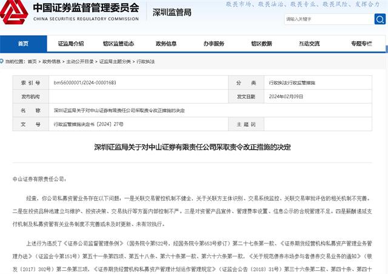
Task: Click the CHINA SECURITIES REGULATORY COMMISSION subtitle
Action: (86, 19)
